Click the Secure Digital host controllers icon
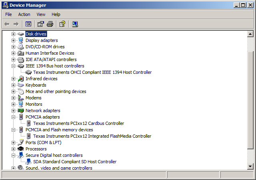The width and height of the screenshot is (256, 180). tap(21, 155)
